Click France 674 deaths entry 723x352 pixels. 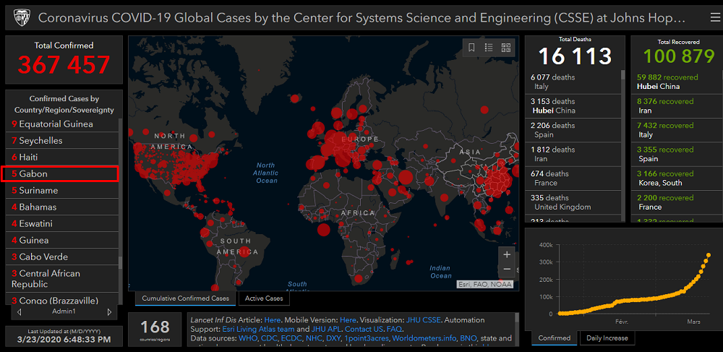(x=573, y=178)
